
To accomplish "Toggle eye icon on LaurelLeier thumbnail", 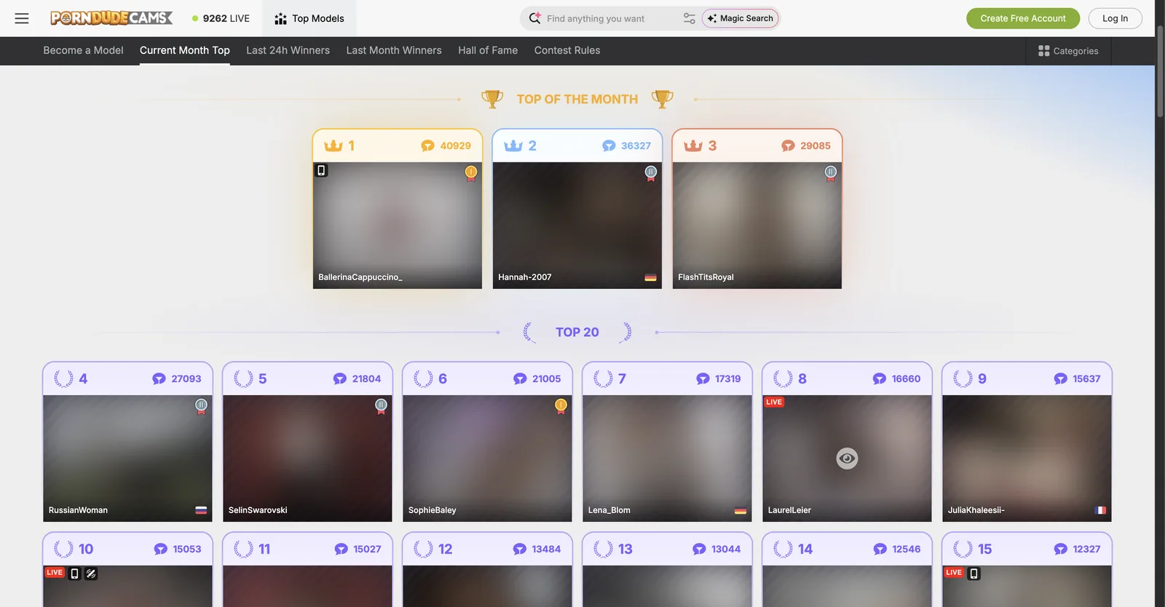I will [x=847, y=459].
